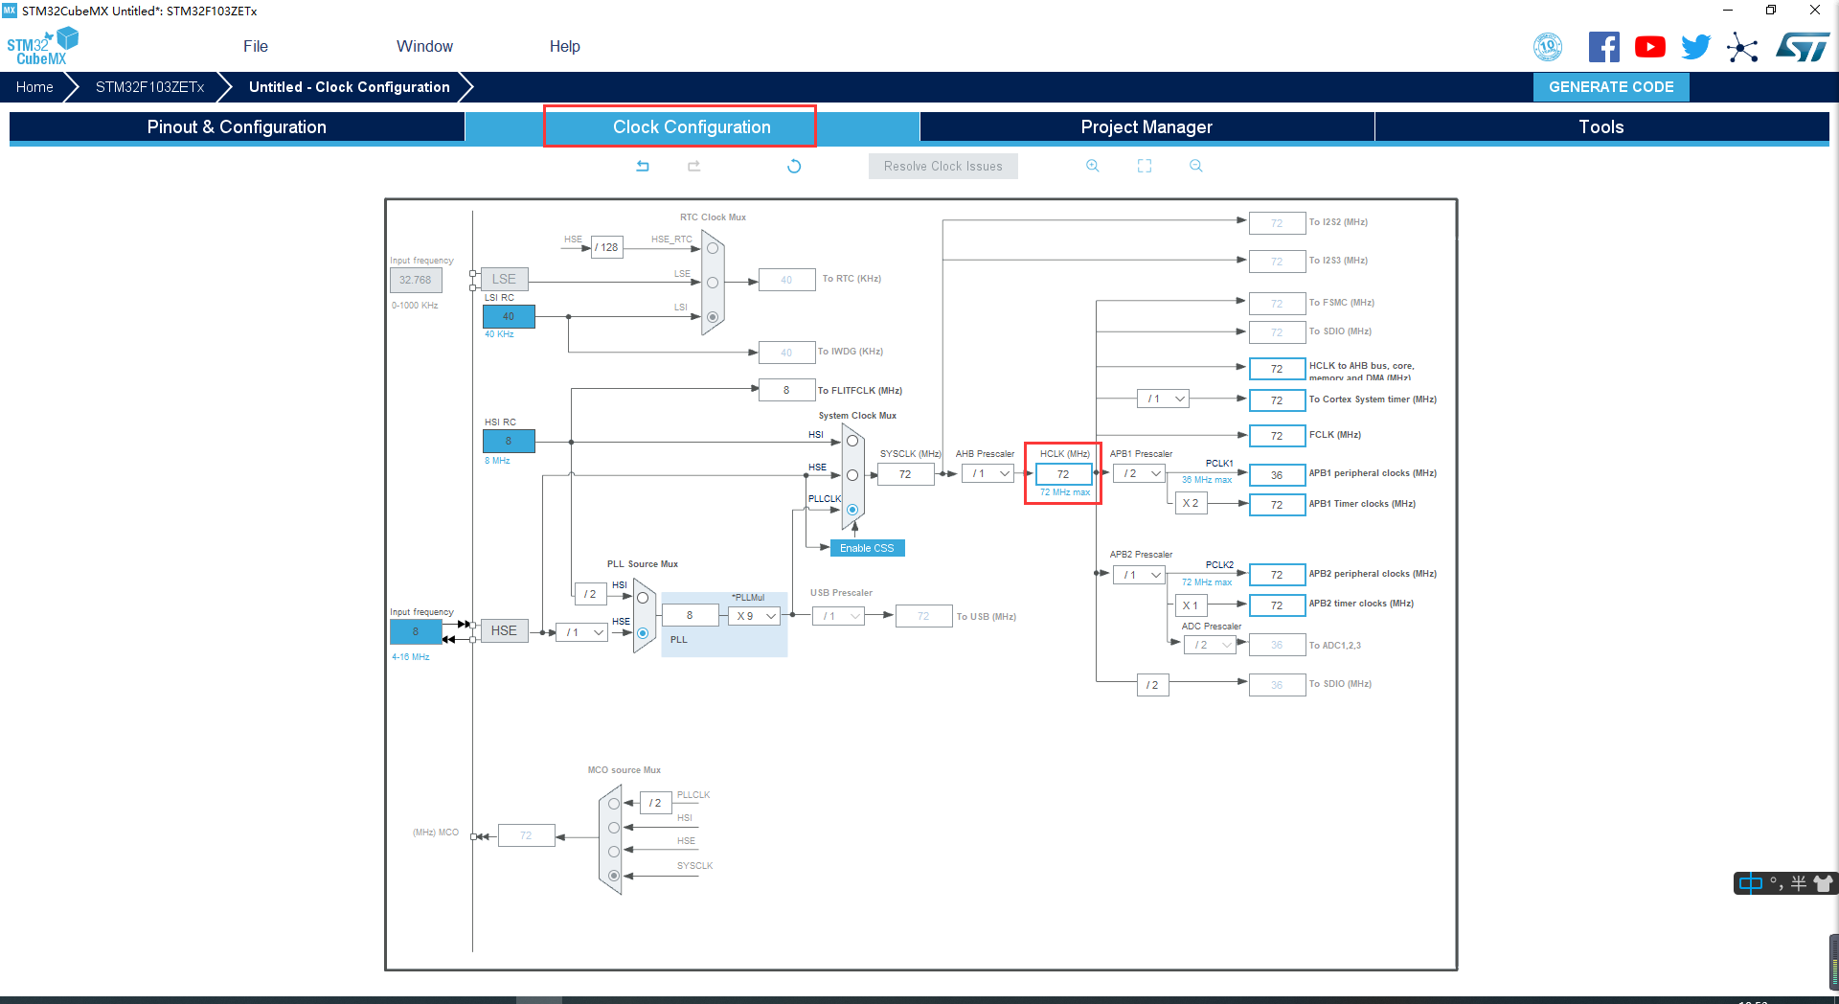
Task: Click the zoom in magnifier icon
Action: 1093,166
